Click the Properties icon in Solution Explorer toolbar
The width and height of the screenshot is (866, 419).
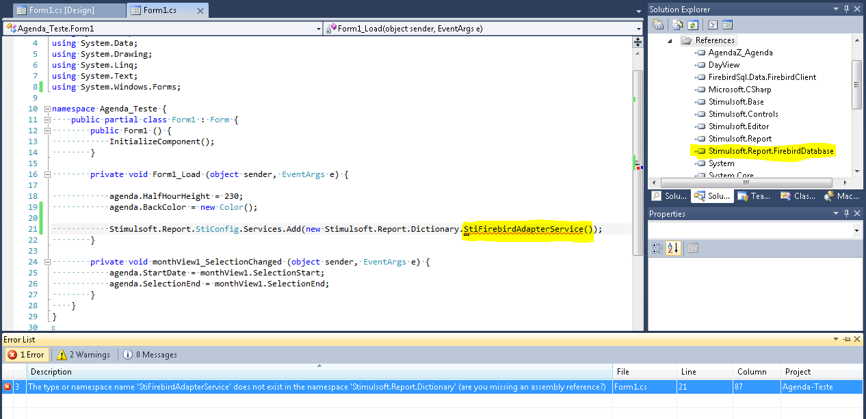pos(658,25)
